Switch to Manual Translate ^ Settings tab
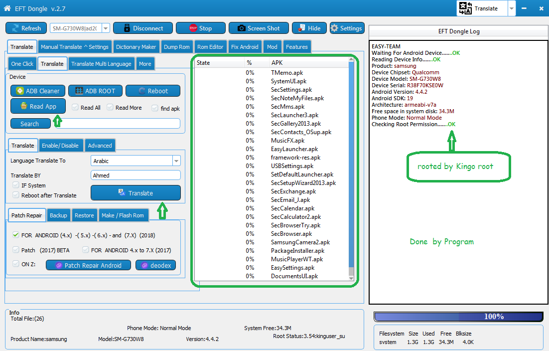 75,47
